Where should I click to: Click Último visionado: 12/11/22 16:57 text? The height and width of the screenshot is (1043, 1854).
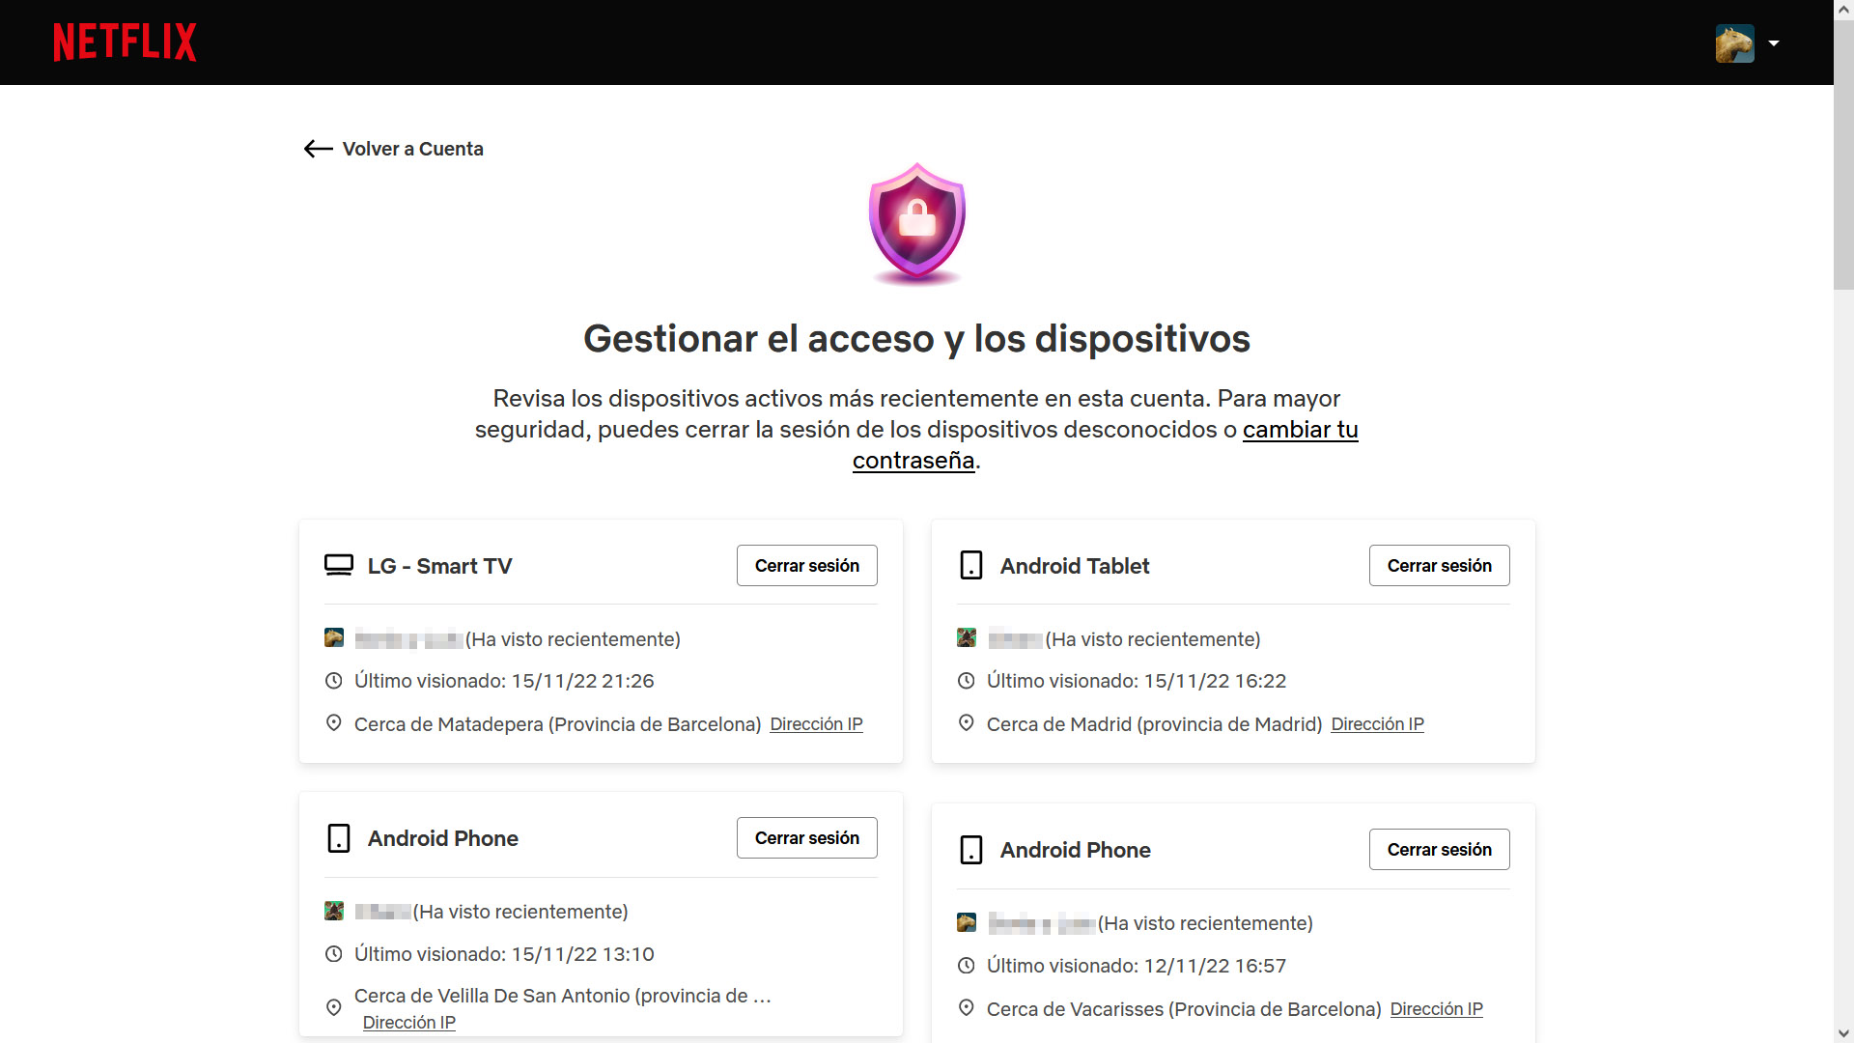click(1137, 966)
